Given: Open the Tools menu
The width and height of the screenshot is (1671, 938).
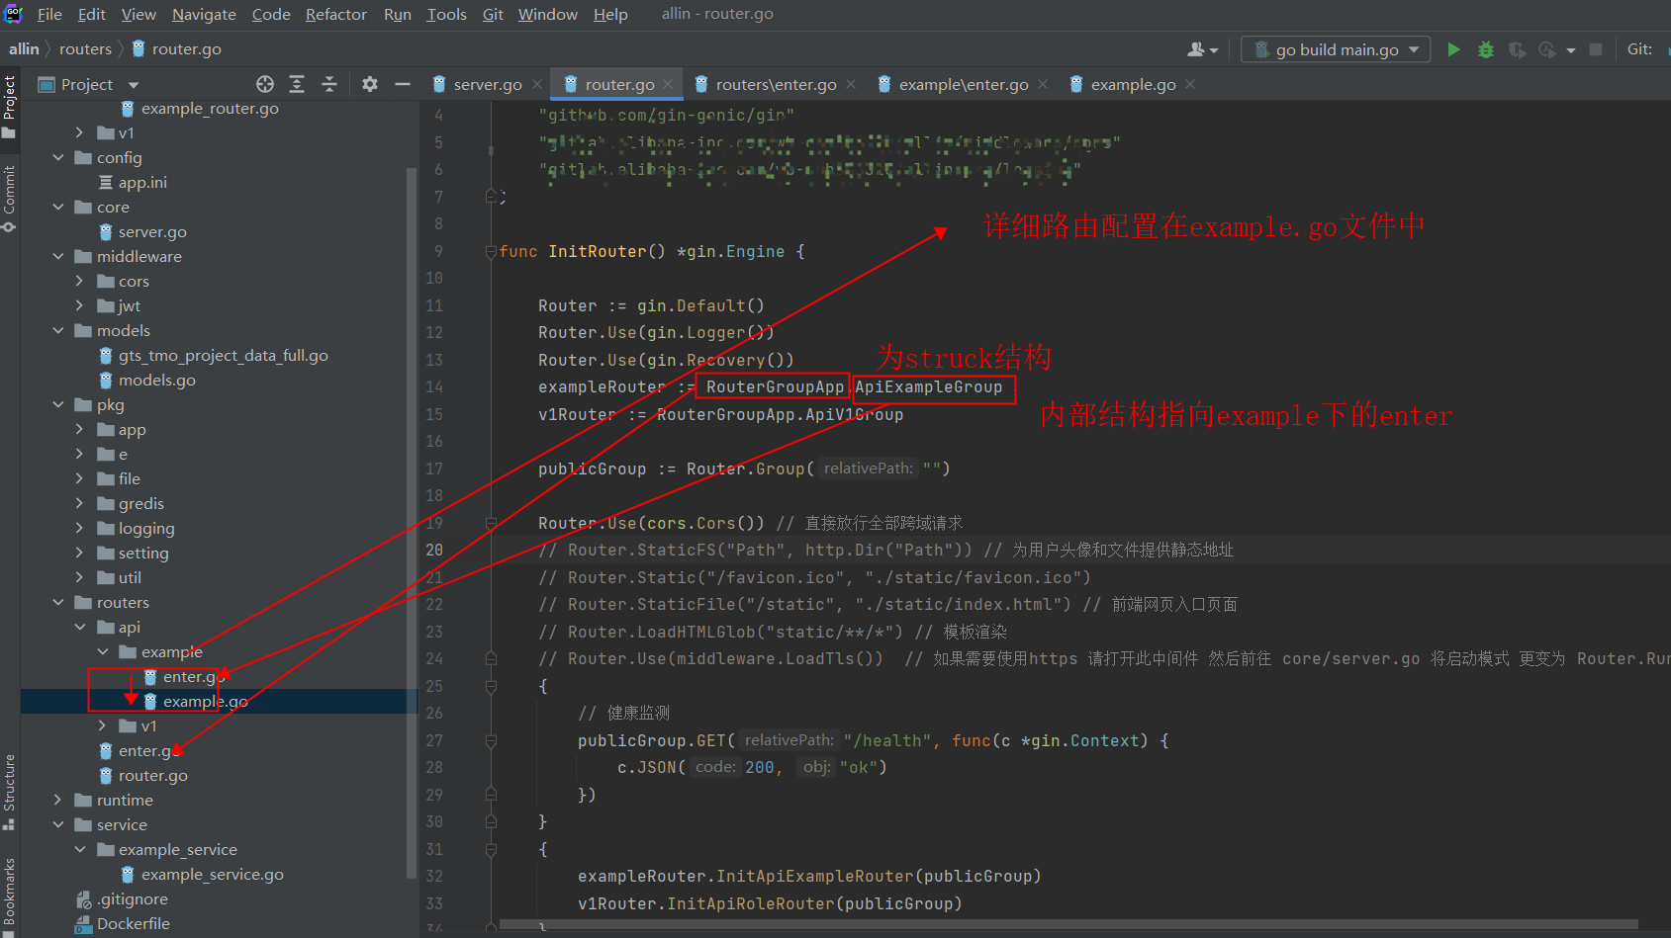Looking at the screenshot, I should pyautogui.click(x=446, y=14).
